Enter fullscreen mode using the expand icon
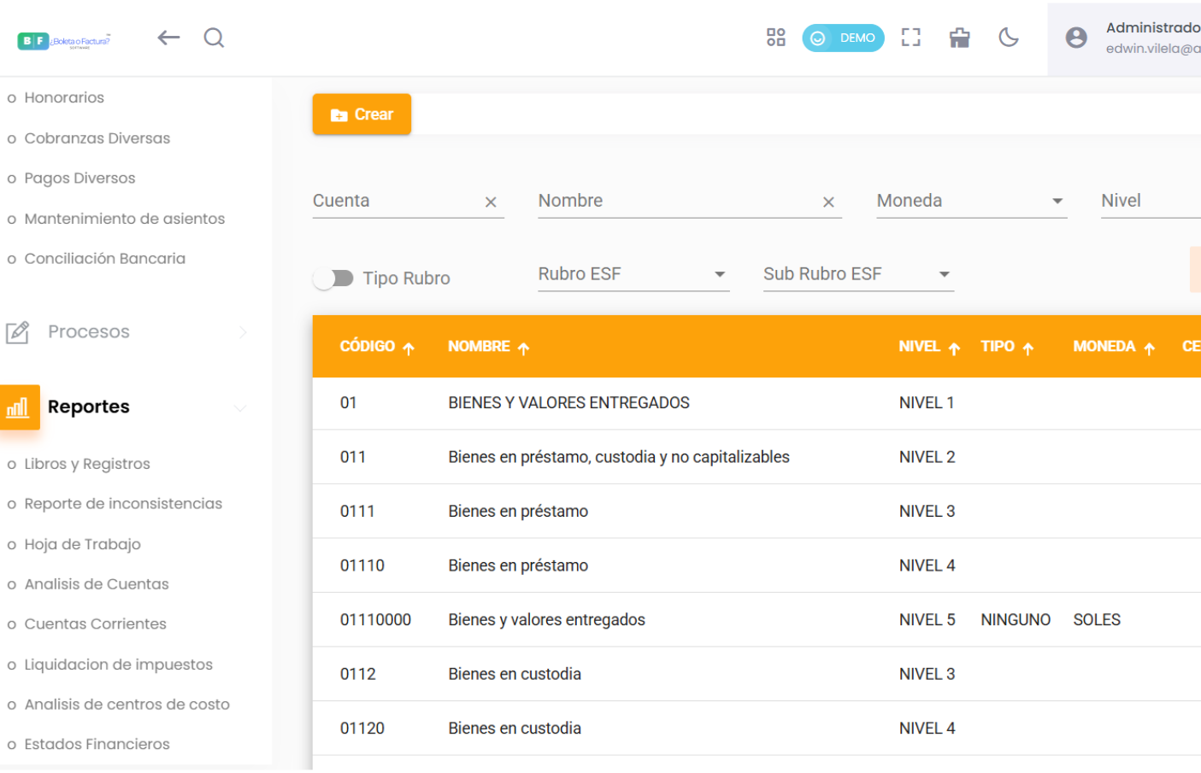The width and height of the screenshot is (1201, 773). tap(910, 38)
